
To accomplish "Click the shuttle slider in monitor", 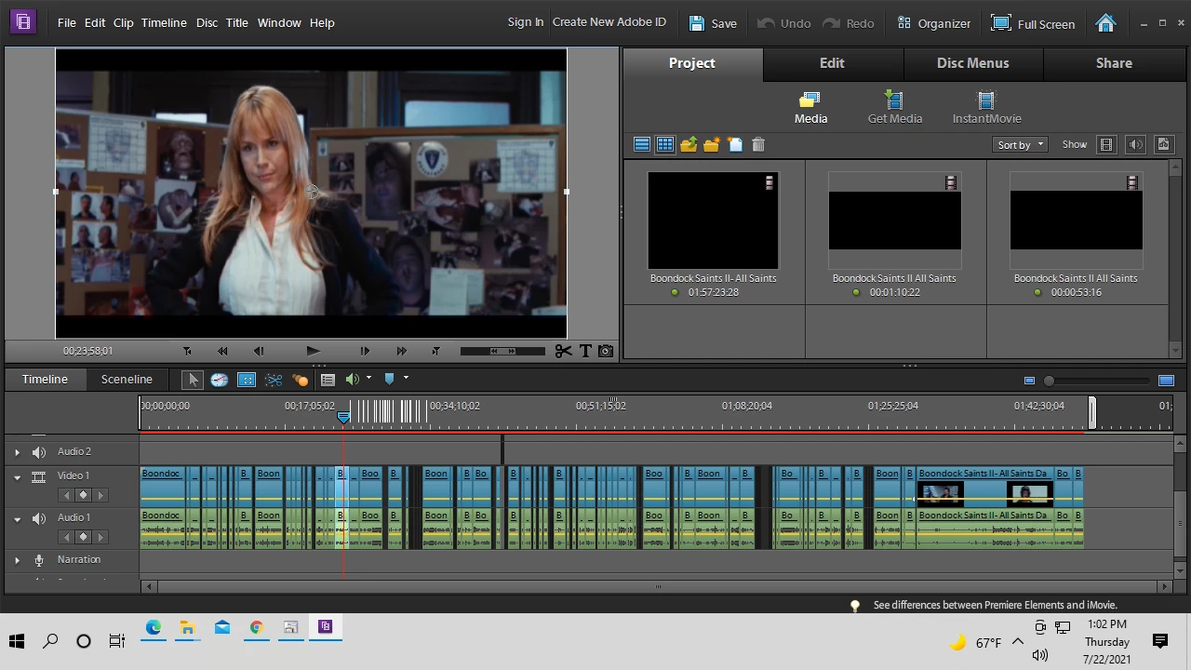I will [502, 351].
